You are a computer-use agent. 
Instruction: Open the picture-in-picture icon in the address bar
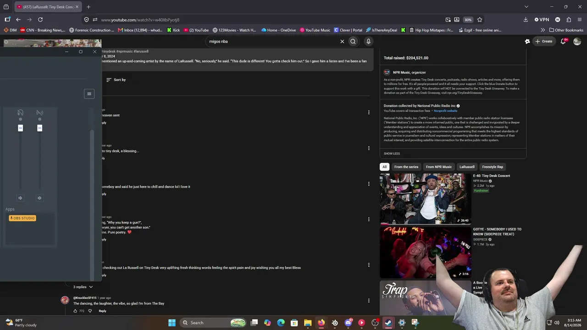coord(448,20)
